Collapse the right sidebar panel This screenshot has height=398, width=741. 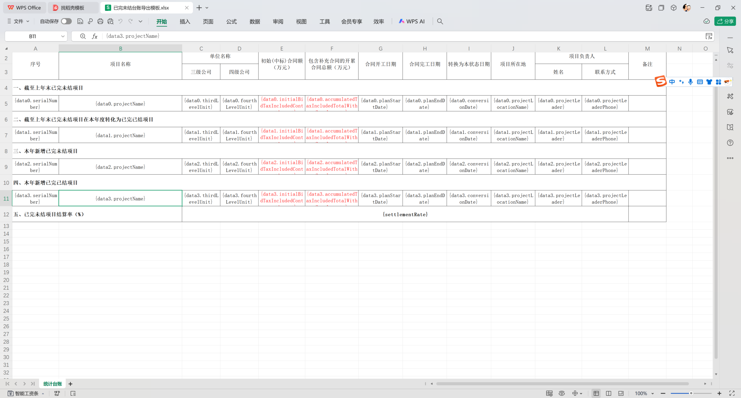(730, 38)
